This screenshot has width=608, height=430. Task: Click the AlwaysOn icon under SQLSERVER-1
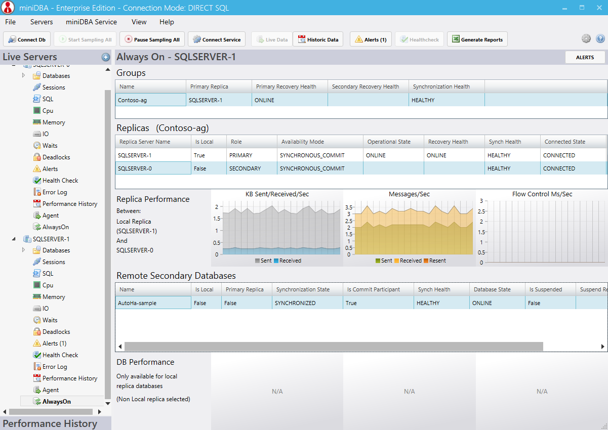[x=37, y=402]
